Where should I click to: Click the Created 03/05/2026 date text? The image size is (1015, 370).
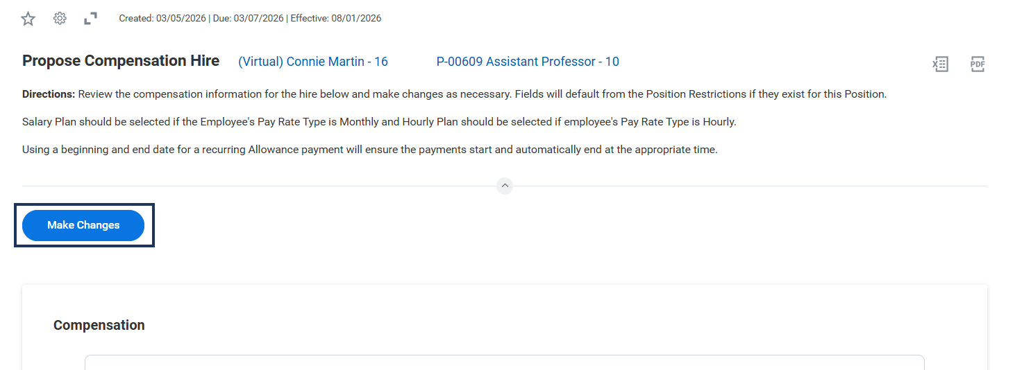(x=162, y=19)
